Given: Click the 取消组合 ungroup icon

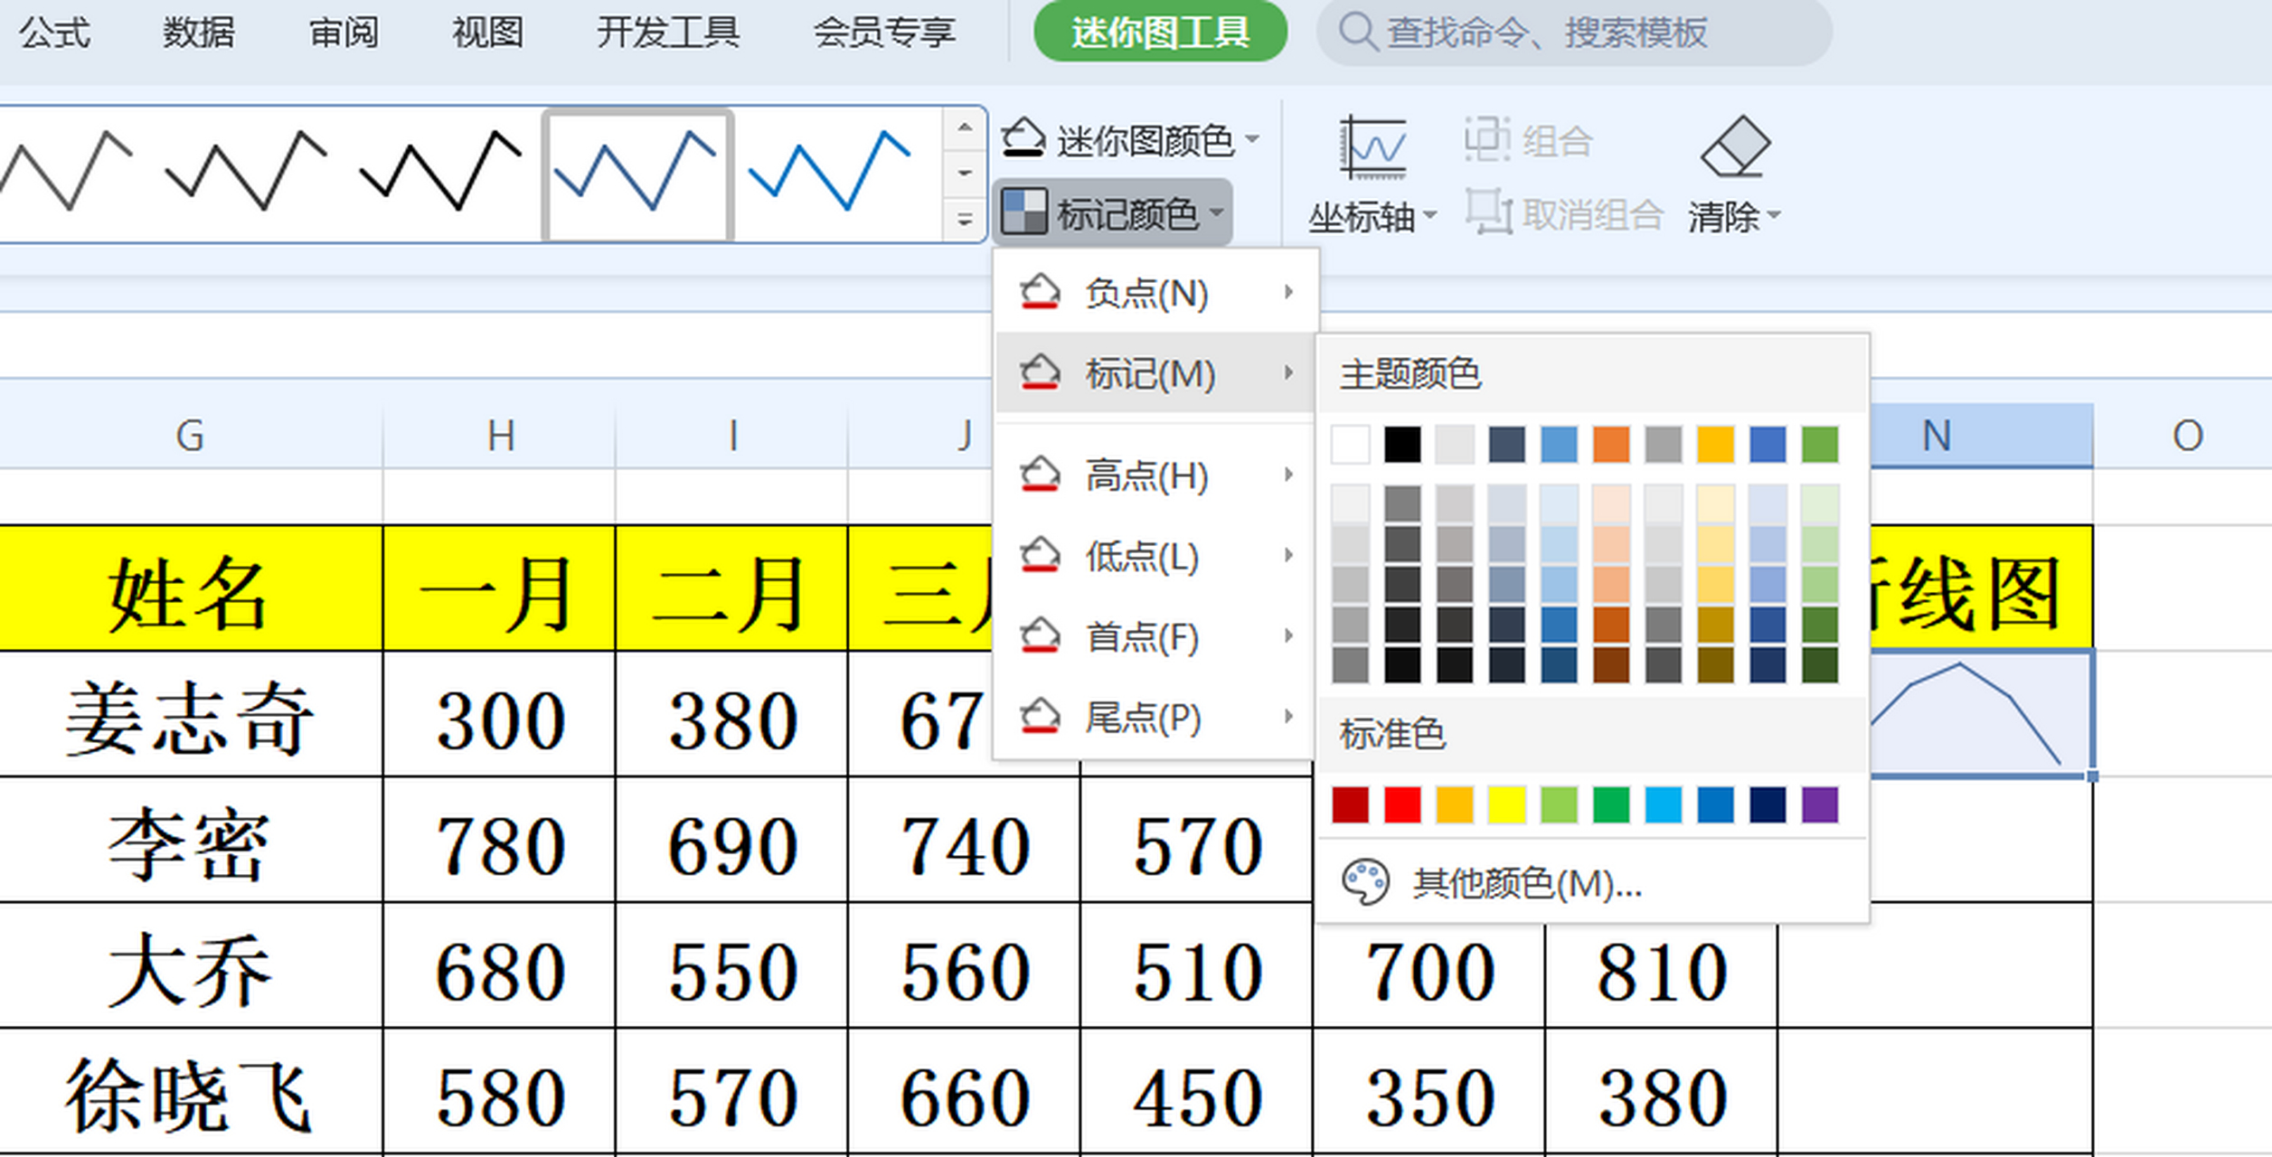Looking at the screenshot, I should point(1488,212).
